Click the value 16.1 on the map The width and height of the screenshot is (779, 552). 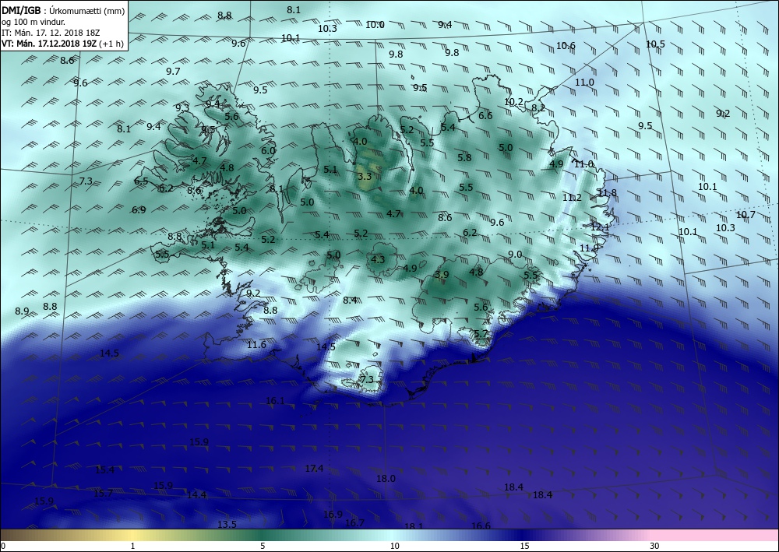point(275,401)
